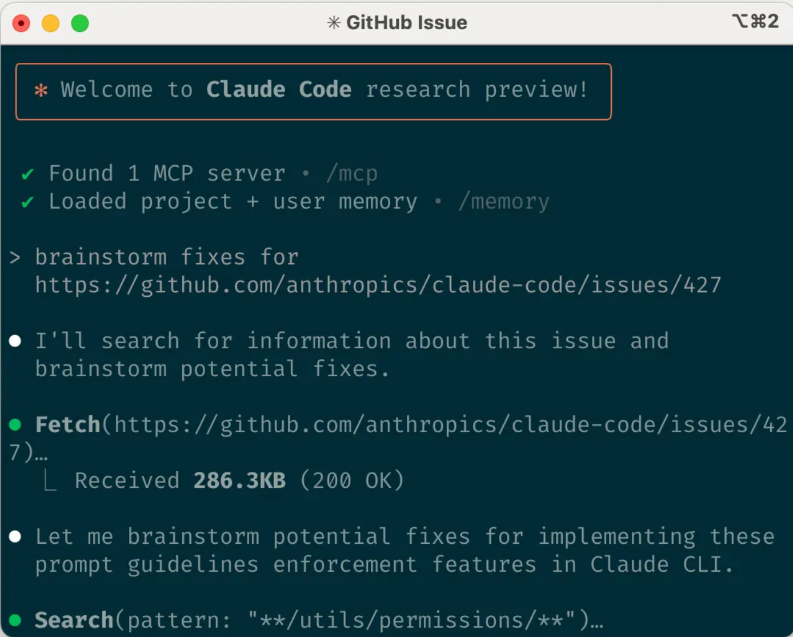Open the github.com issues/427 URL in prompt

click(378, 285)
